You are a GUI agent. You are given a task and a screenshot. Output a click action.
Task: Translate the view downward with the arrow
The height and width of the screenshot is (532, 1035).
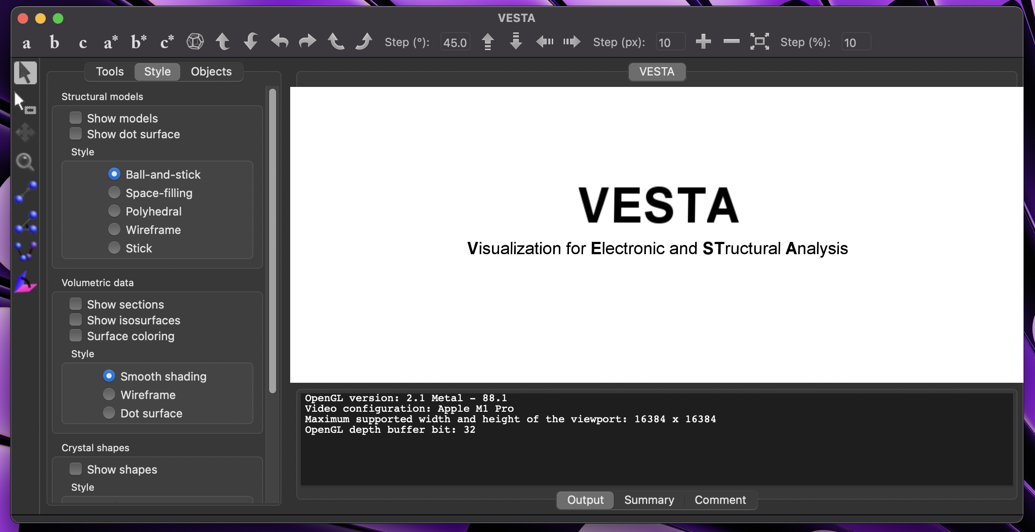(x=516, y=42)
